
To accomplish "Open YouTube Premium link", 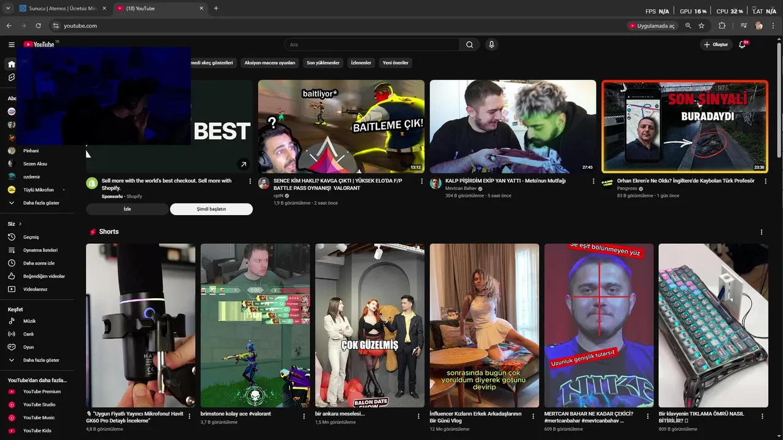I will pyautogui.click(x=43, y=392).
